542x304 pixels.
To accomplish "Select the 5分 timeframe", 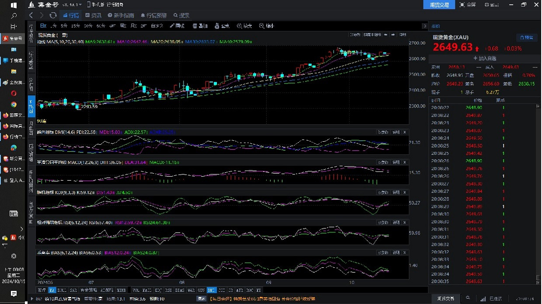I will [x=64, y=26].
